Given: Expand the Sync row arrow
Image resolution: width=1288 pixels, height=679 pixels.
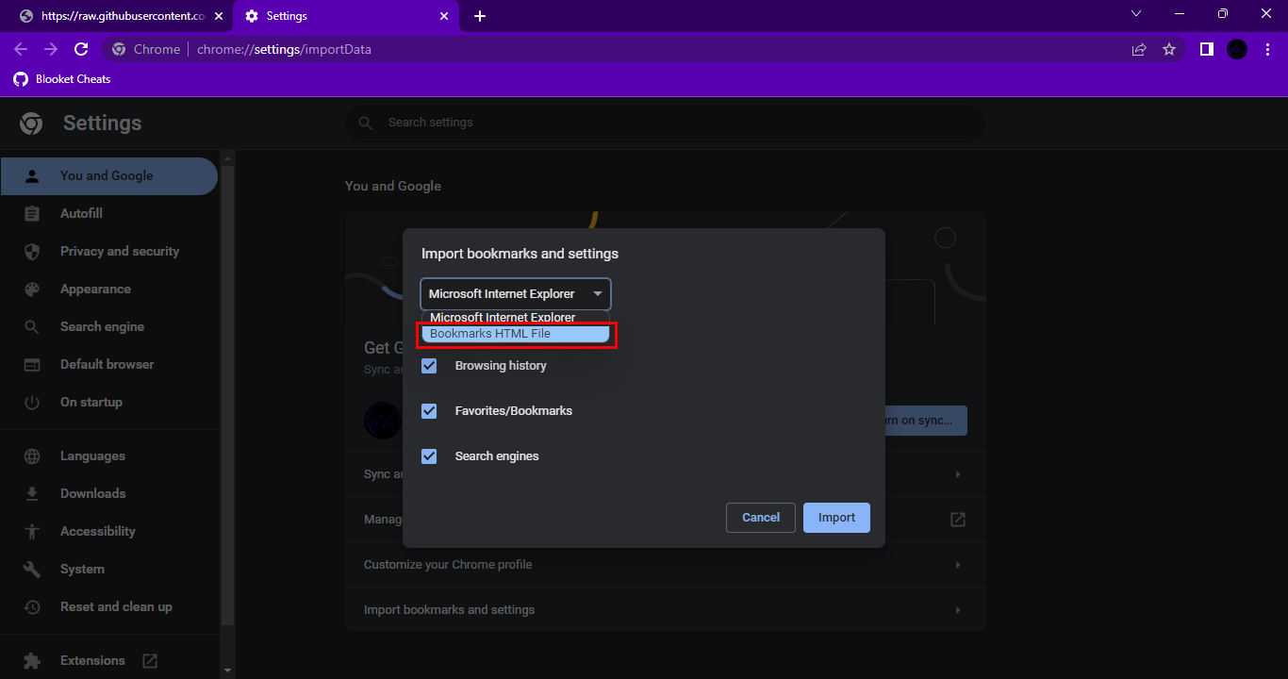Looking at the screenshot, I should (957, 473).
